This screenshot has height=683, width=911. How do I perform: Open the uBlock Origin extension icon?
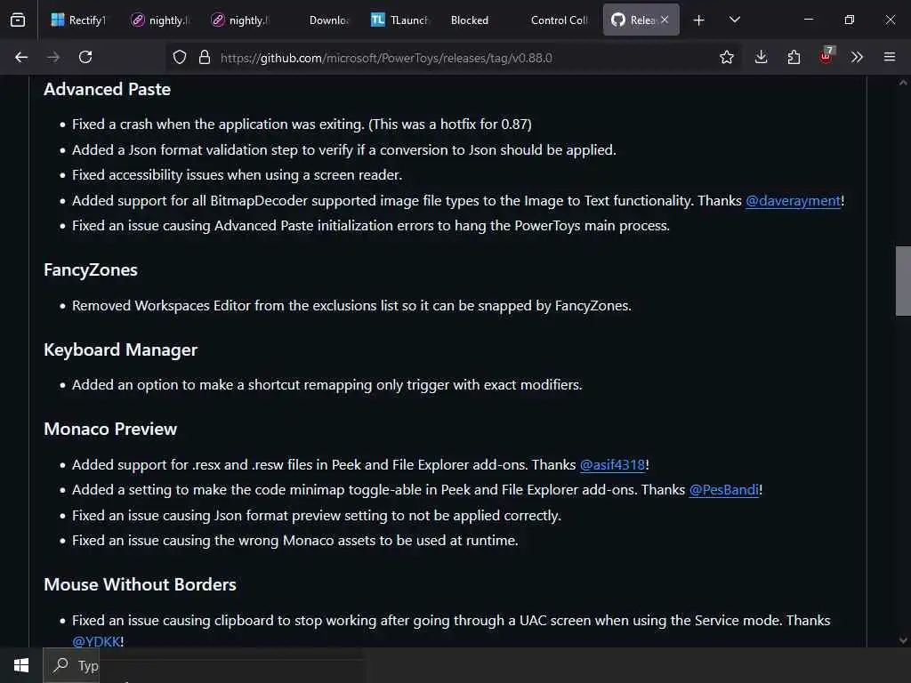point(826,56)
